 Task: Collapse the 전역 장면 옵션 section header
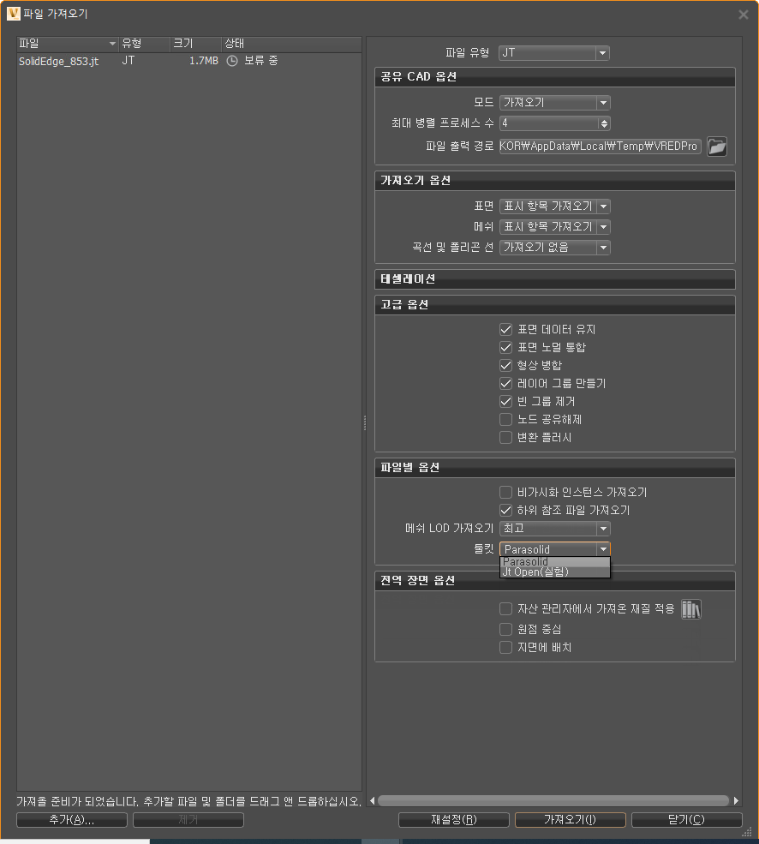pyautogui.click(x=554, y=581)
